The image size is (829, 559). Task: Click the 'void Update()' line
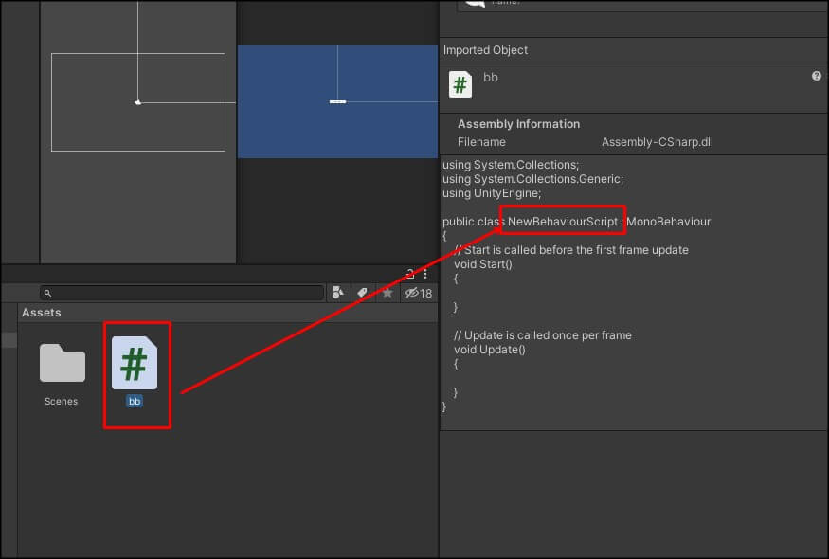490,350
